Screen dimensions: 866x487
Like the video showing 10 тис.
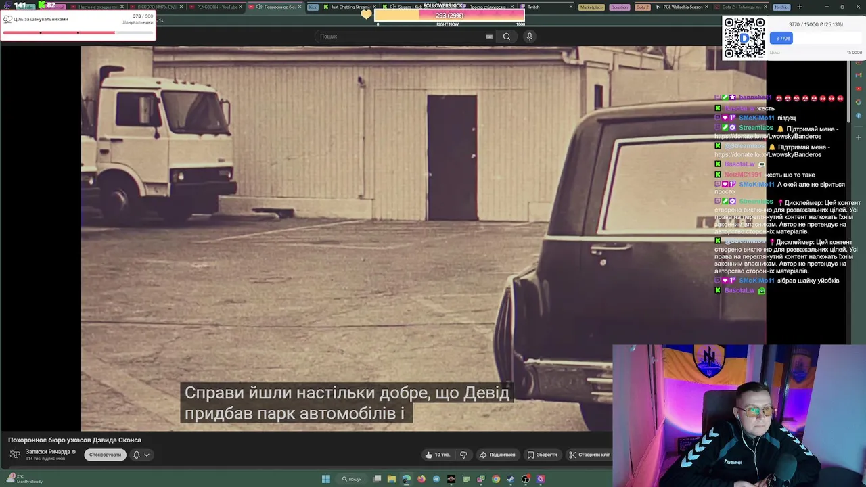click(438, 455)
